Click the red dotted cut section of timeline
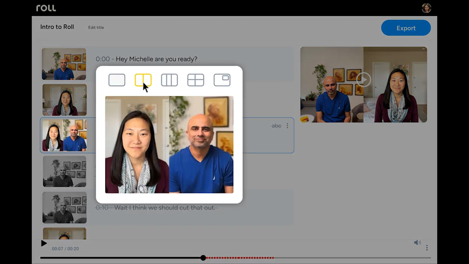The width and height of the screenshot is (469, 264). 240,258
